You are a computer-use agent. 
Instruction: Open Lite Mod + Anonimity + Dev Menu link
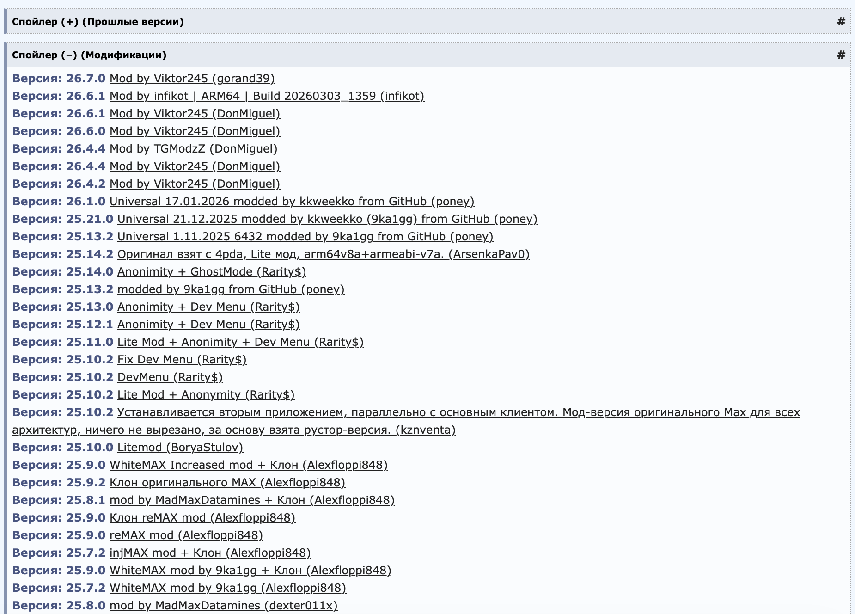(x=240, y=342)
